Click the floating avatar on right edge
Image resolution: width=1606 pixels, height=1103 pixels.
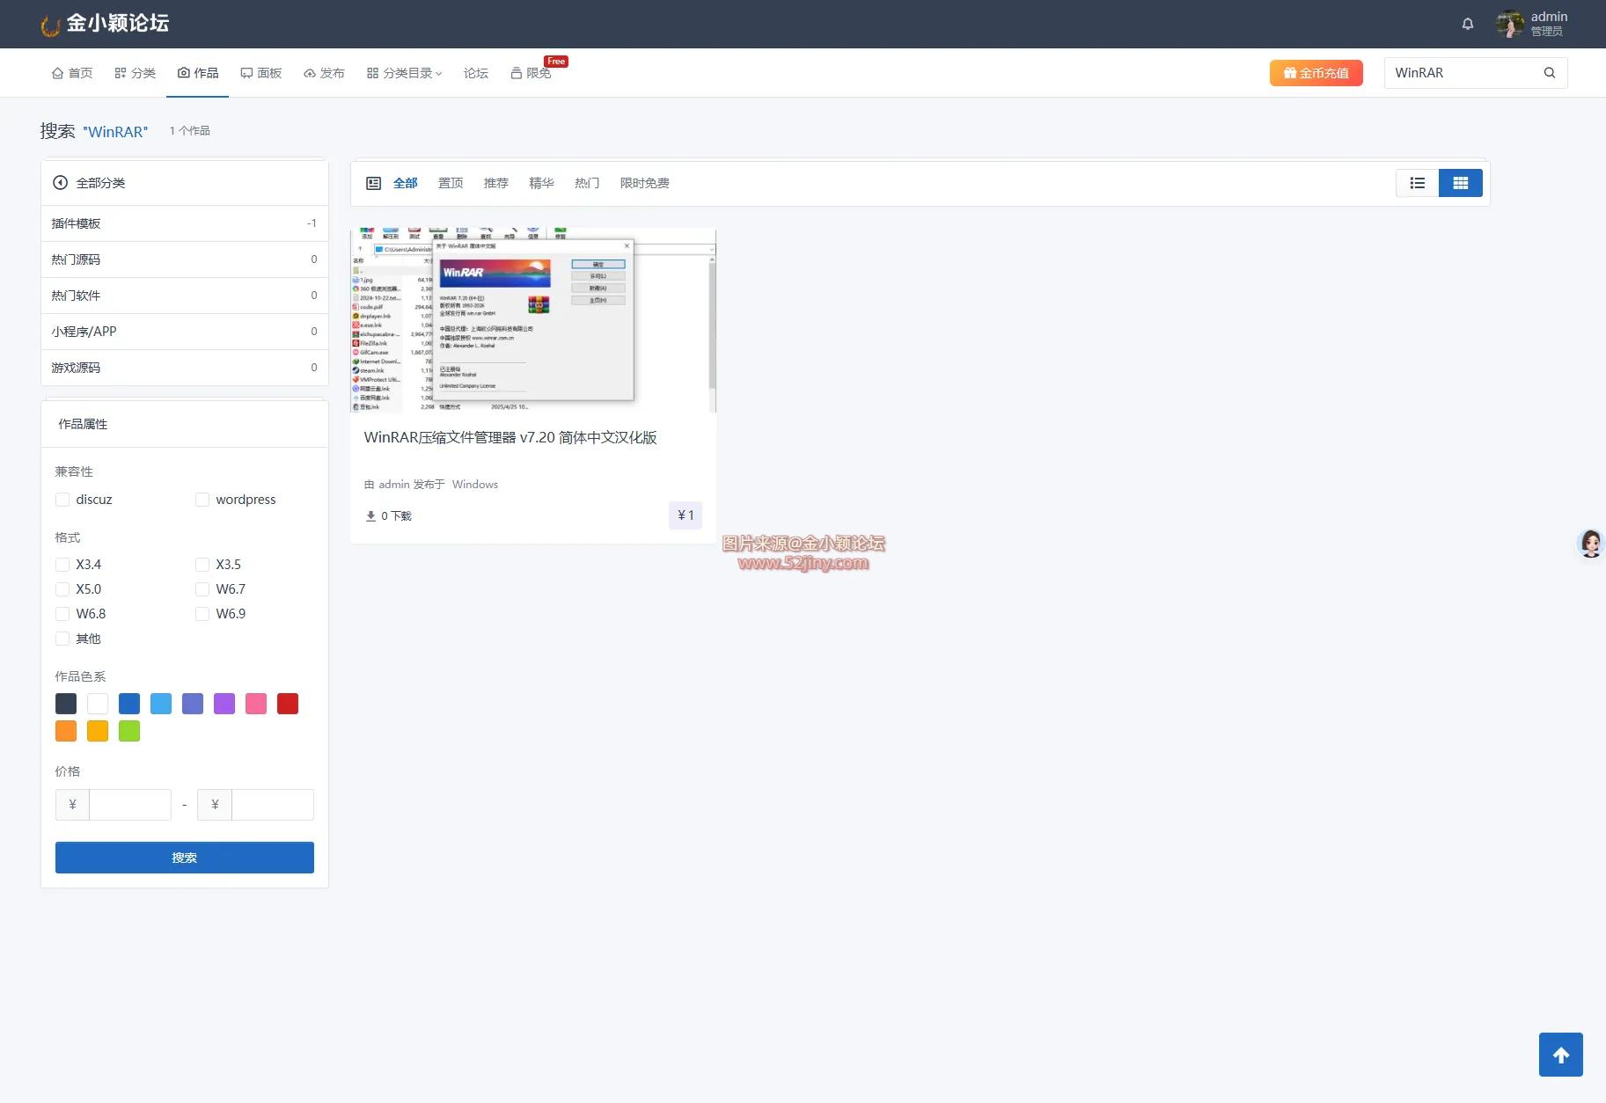1590,544
